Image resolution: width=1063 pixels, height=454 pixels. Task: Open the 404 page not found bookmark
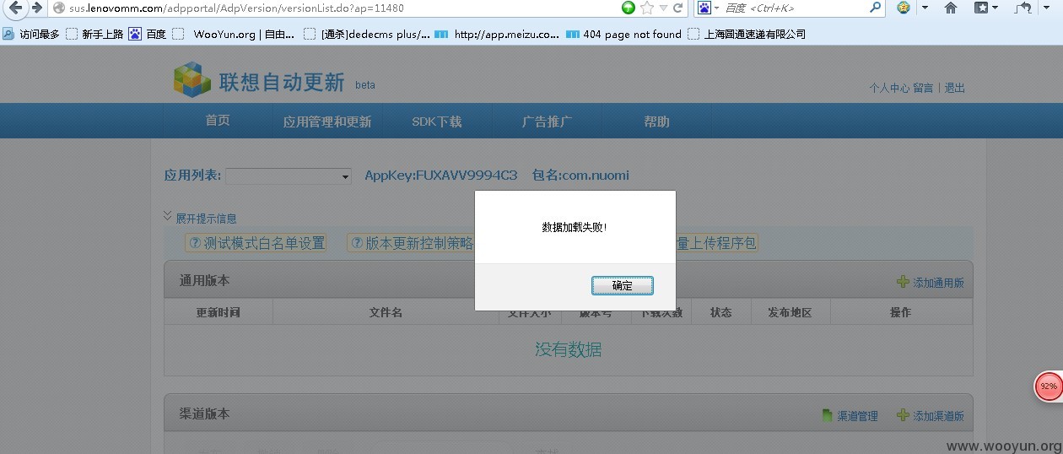623,34
